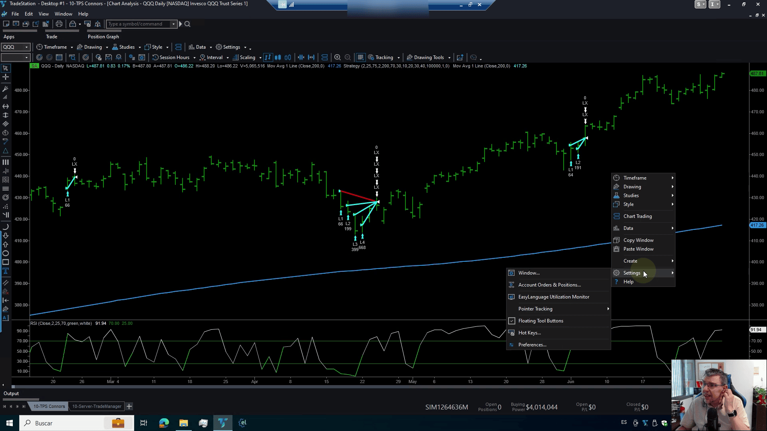The height and width of the screenshot is (431, 767).
Task: Pick the ellipse drawing tool
Action: 6,253
